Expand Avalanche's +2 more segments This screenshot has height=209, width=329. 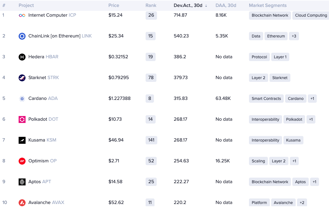tap(302, 203)
